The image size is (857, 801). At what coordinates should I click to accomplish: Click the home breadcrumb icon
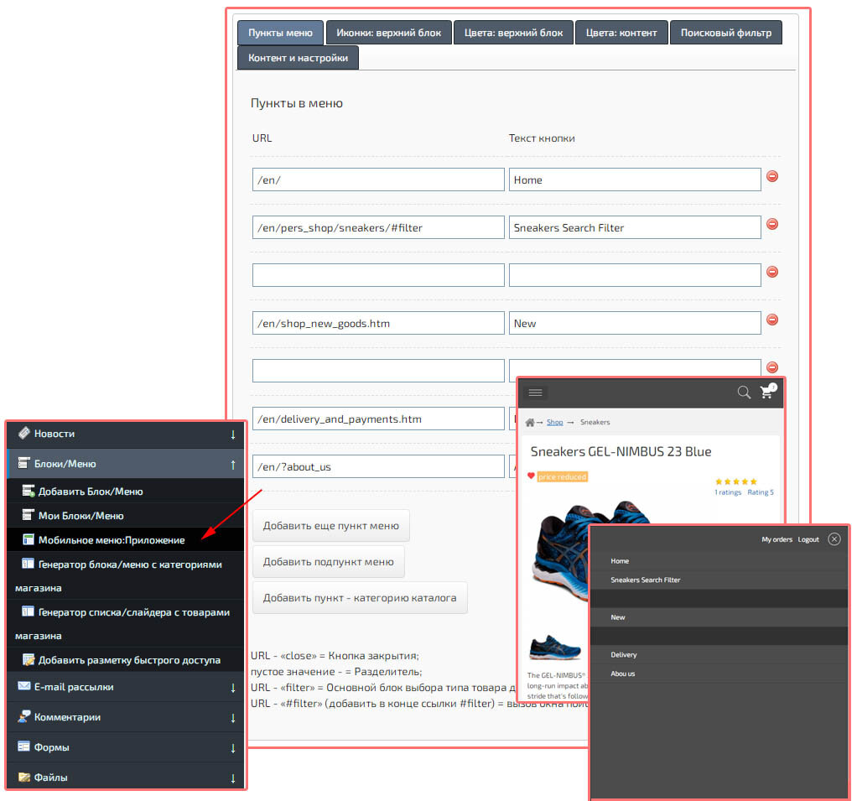point(530,422)
